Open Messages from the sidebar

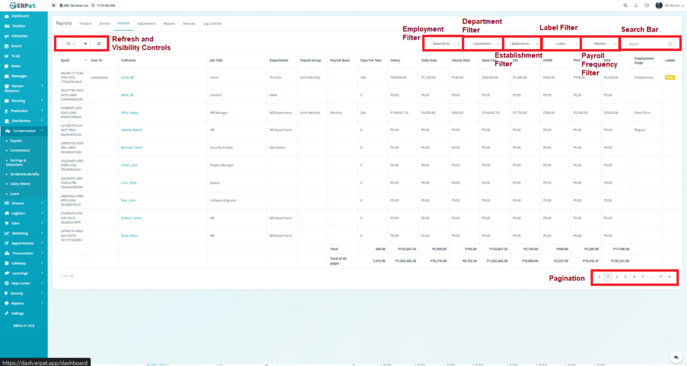(x=19, y=76)
